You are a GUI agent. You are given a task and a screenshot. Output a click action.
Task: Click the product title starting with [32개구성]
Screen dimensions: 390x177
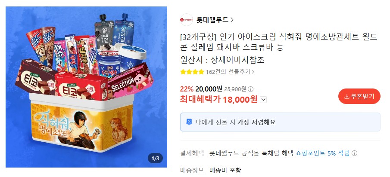(x=278, y=42)
